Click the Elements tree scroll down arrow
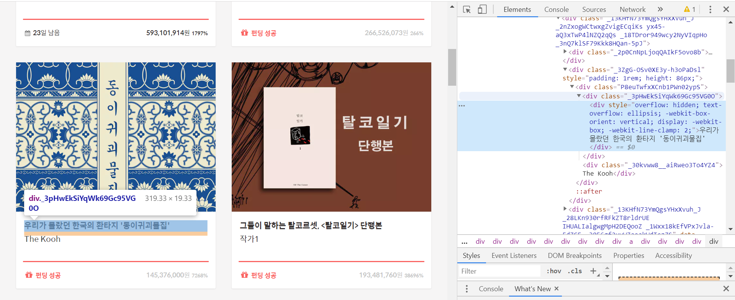 730,229
